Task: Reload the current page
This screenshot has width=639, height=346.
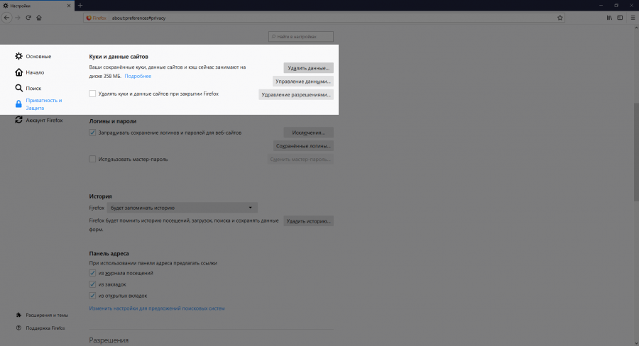Action: [28, 18]
